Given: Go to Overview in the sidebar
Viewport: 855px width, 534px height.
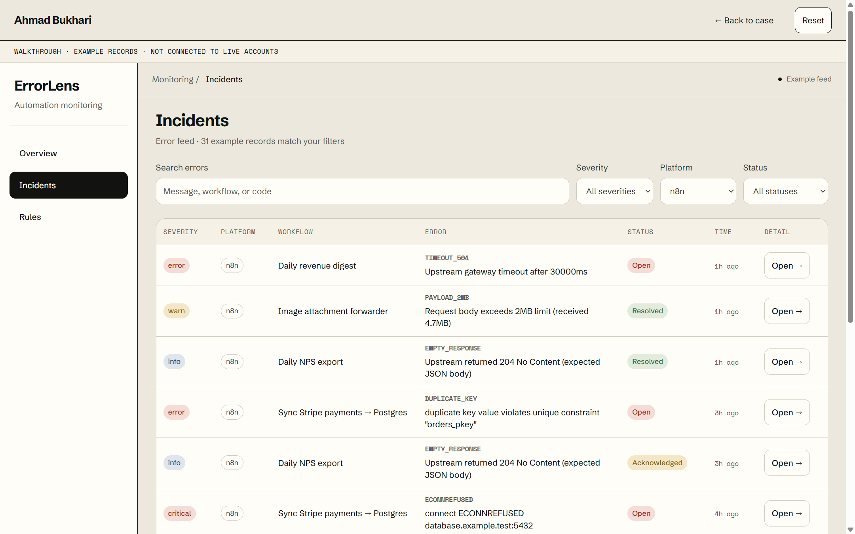Looking at the screenshot, I should coord(68,153).
